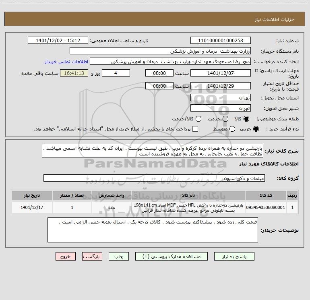Click the اطلاعات کالاهای مورد نیاز heading
Image resolution: width=310 pixels, height=300 pixels.
coord(269,164)
